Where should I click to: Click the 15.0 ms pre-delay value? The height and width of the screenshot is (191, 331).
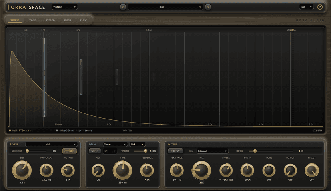pyautogui.click(x=46, y=179)
